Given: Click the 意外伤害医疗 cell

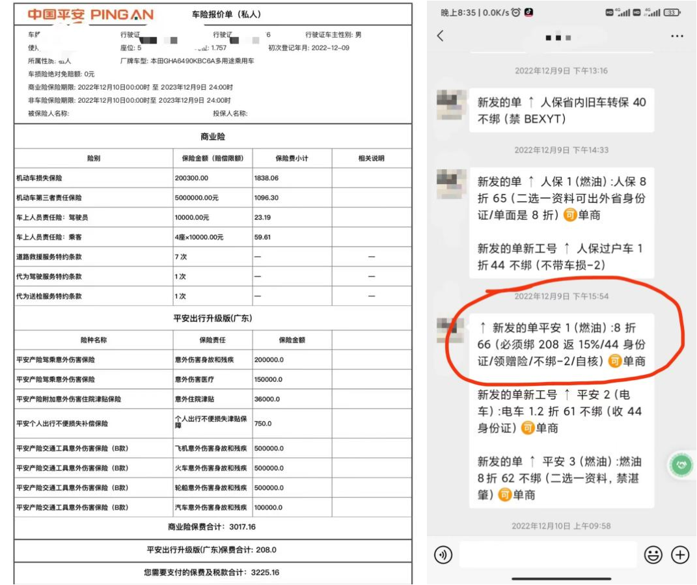Looking at the screenshot, I should pyautogui.click(x=194, y=379).
